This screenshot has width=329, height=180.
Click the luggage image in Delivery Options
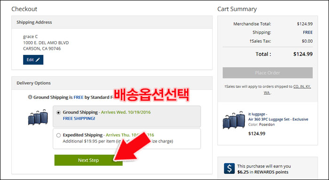pos(38,117)
